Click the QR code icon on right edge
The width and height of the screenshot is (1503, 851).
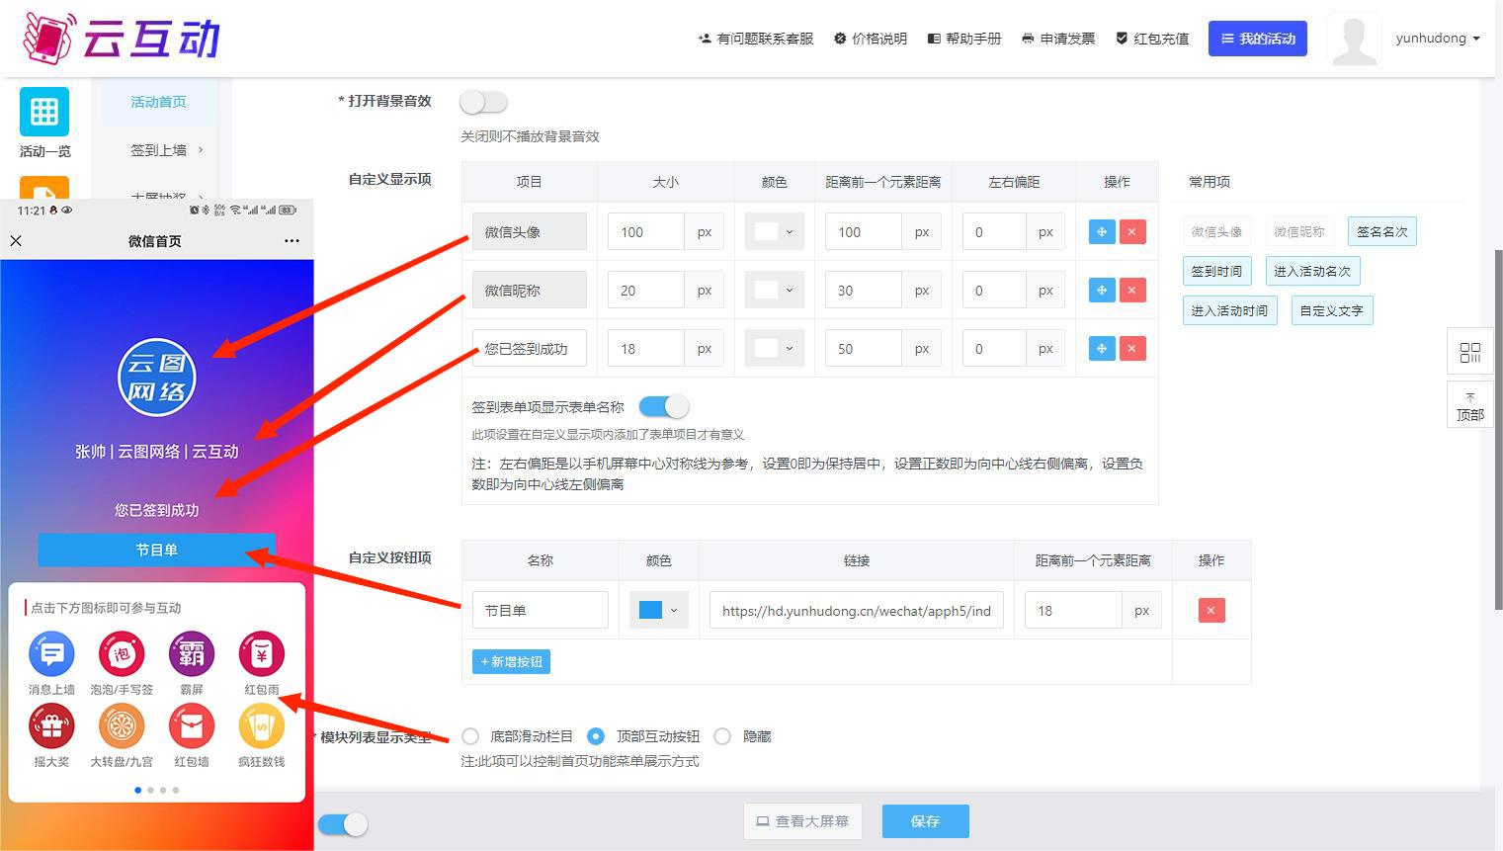[x=1469, y=352]
